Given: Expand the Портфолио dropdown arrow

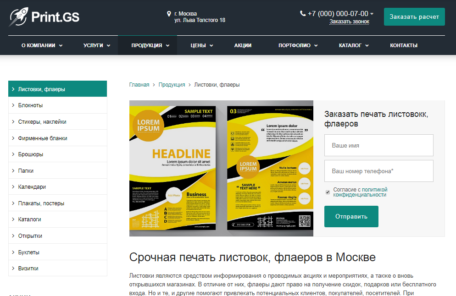Looking at the screenshot, I should click(316, 46).
